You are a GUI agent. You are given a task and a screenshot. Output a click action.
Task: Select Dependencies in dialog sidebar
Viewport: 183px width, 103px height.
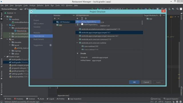[41, 36]
